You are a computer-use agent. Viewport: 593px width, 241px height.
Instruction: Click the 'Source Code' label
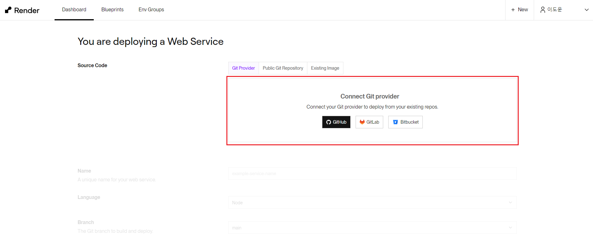tap(92, 65)
